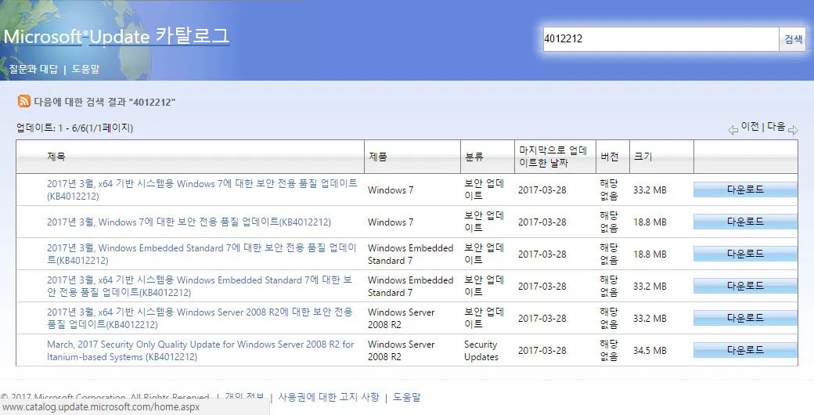Download x64 Windows Server 2008 R2 update
This screenshot has height=415, width=814.
pyautogui.click(x=745, y=319)
